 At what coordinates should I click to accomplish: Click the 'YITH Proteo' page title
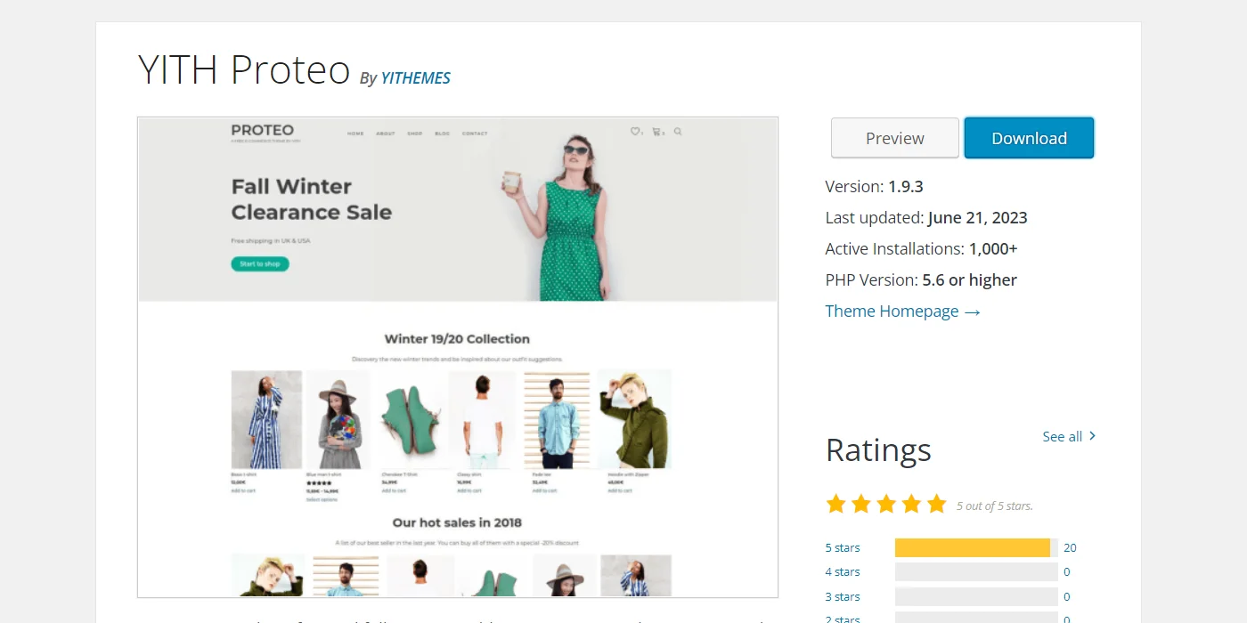[244, 69]
